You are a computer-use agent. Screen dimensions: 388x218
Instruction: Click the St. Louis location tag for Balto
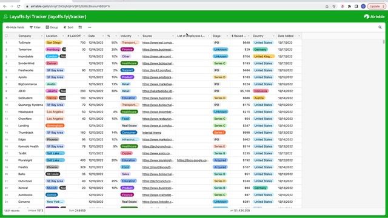point(53,174)
